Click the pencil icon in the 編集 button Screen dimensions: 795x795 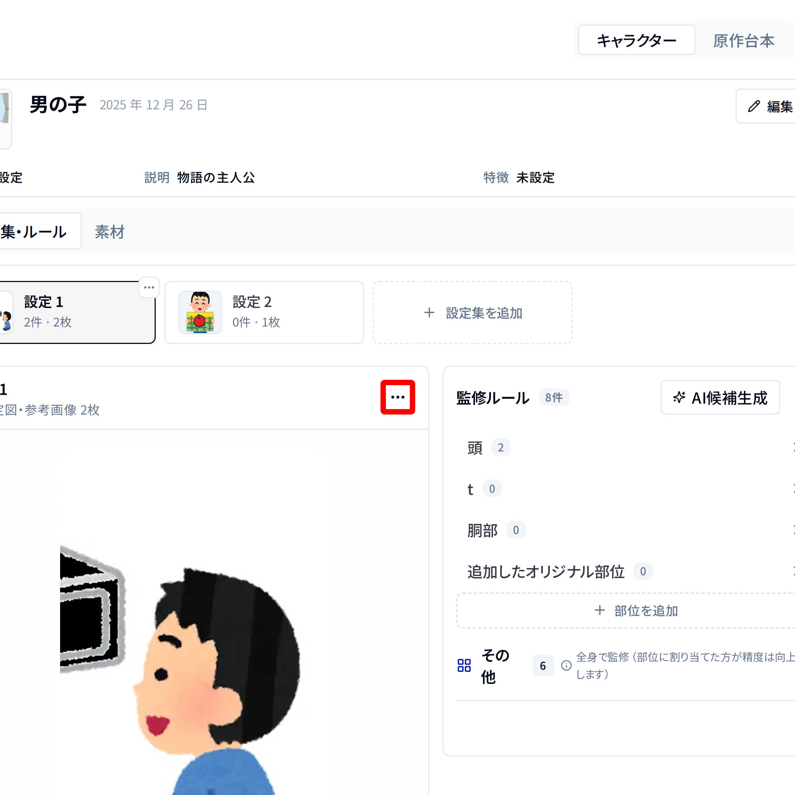(754, 106)
